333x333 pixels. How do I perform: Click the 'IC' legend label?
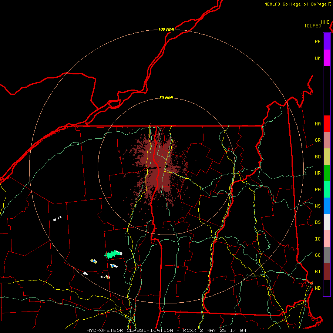tap(317, 239)
